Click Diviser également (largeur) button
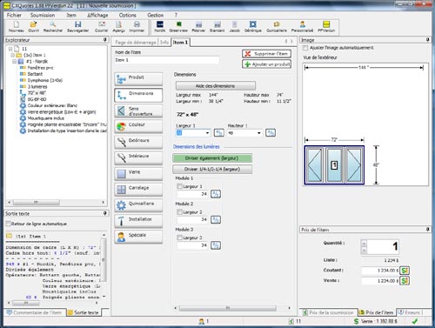Image resolution: width=435 pixels, height=328 pixels. pos(212,158)
